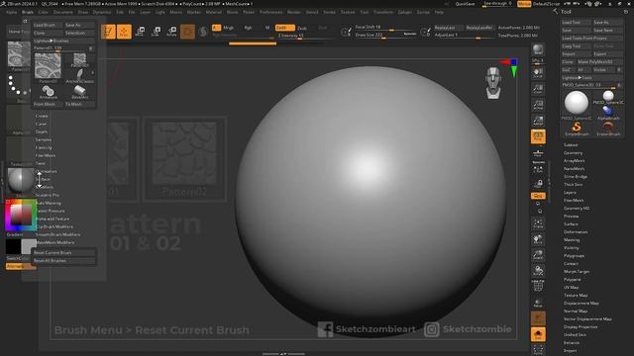Click the Gizmo 3D icon
The width and height of the screenshot is (634, 356).
point(187,32)
